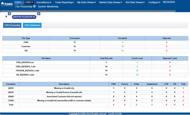Viewport: 190px width, 115px height.
Task: Click the Good Count column header
Action: coord(137,58)
